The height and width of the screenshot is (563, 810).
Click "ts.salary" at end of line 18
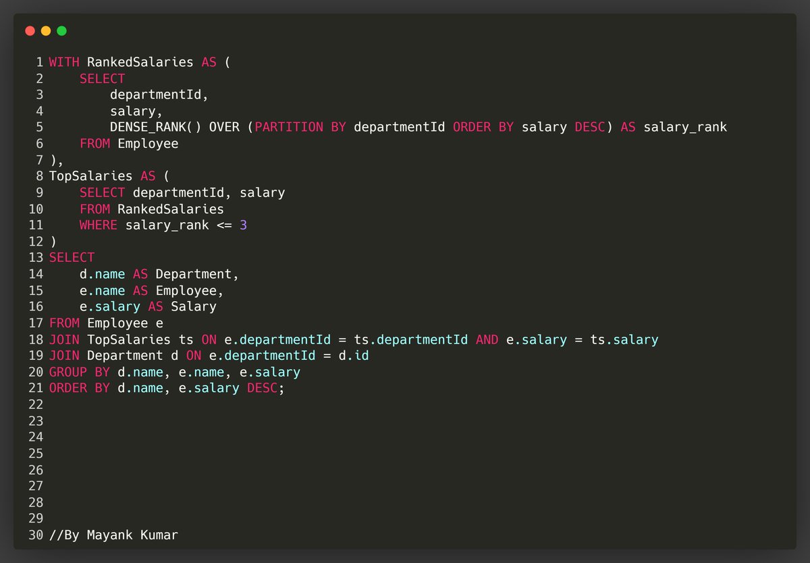tap(624, 339)
